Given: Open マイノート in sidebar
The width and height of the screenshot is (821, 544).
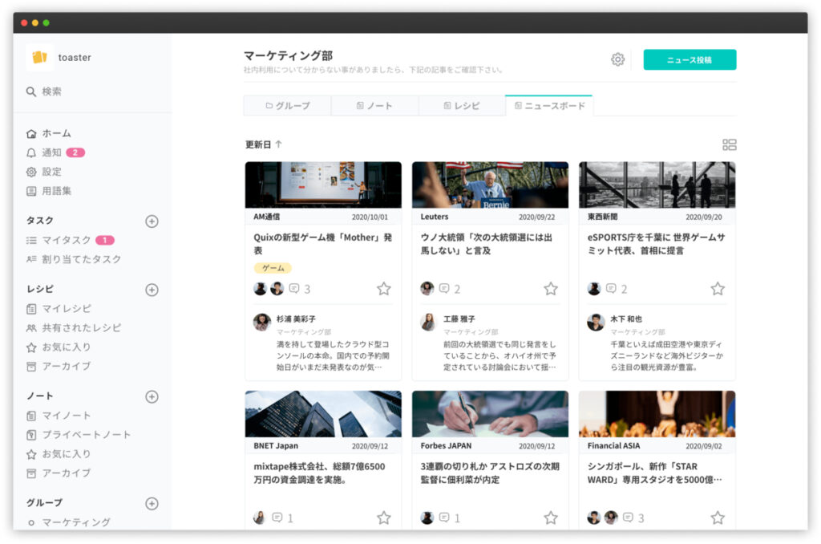Looking at the screenshot, I should click(x=59, y=416).
